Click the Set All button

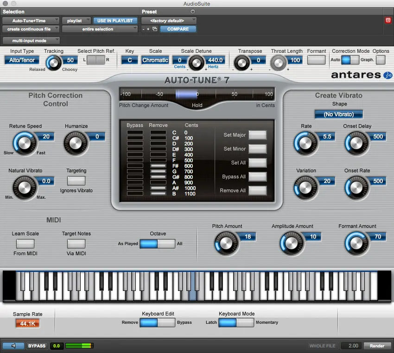[x=258, y=163]
